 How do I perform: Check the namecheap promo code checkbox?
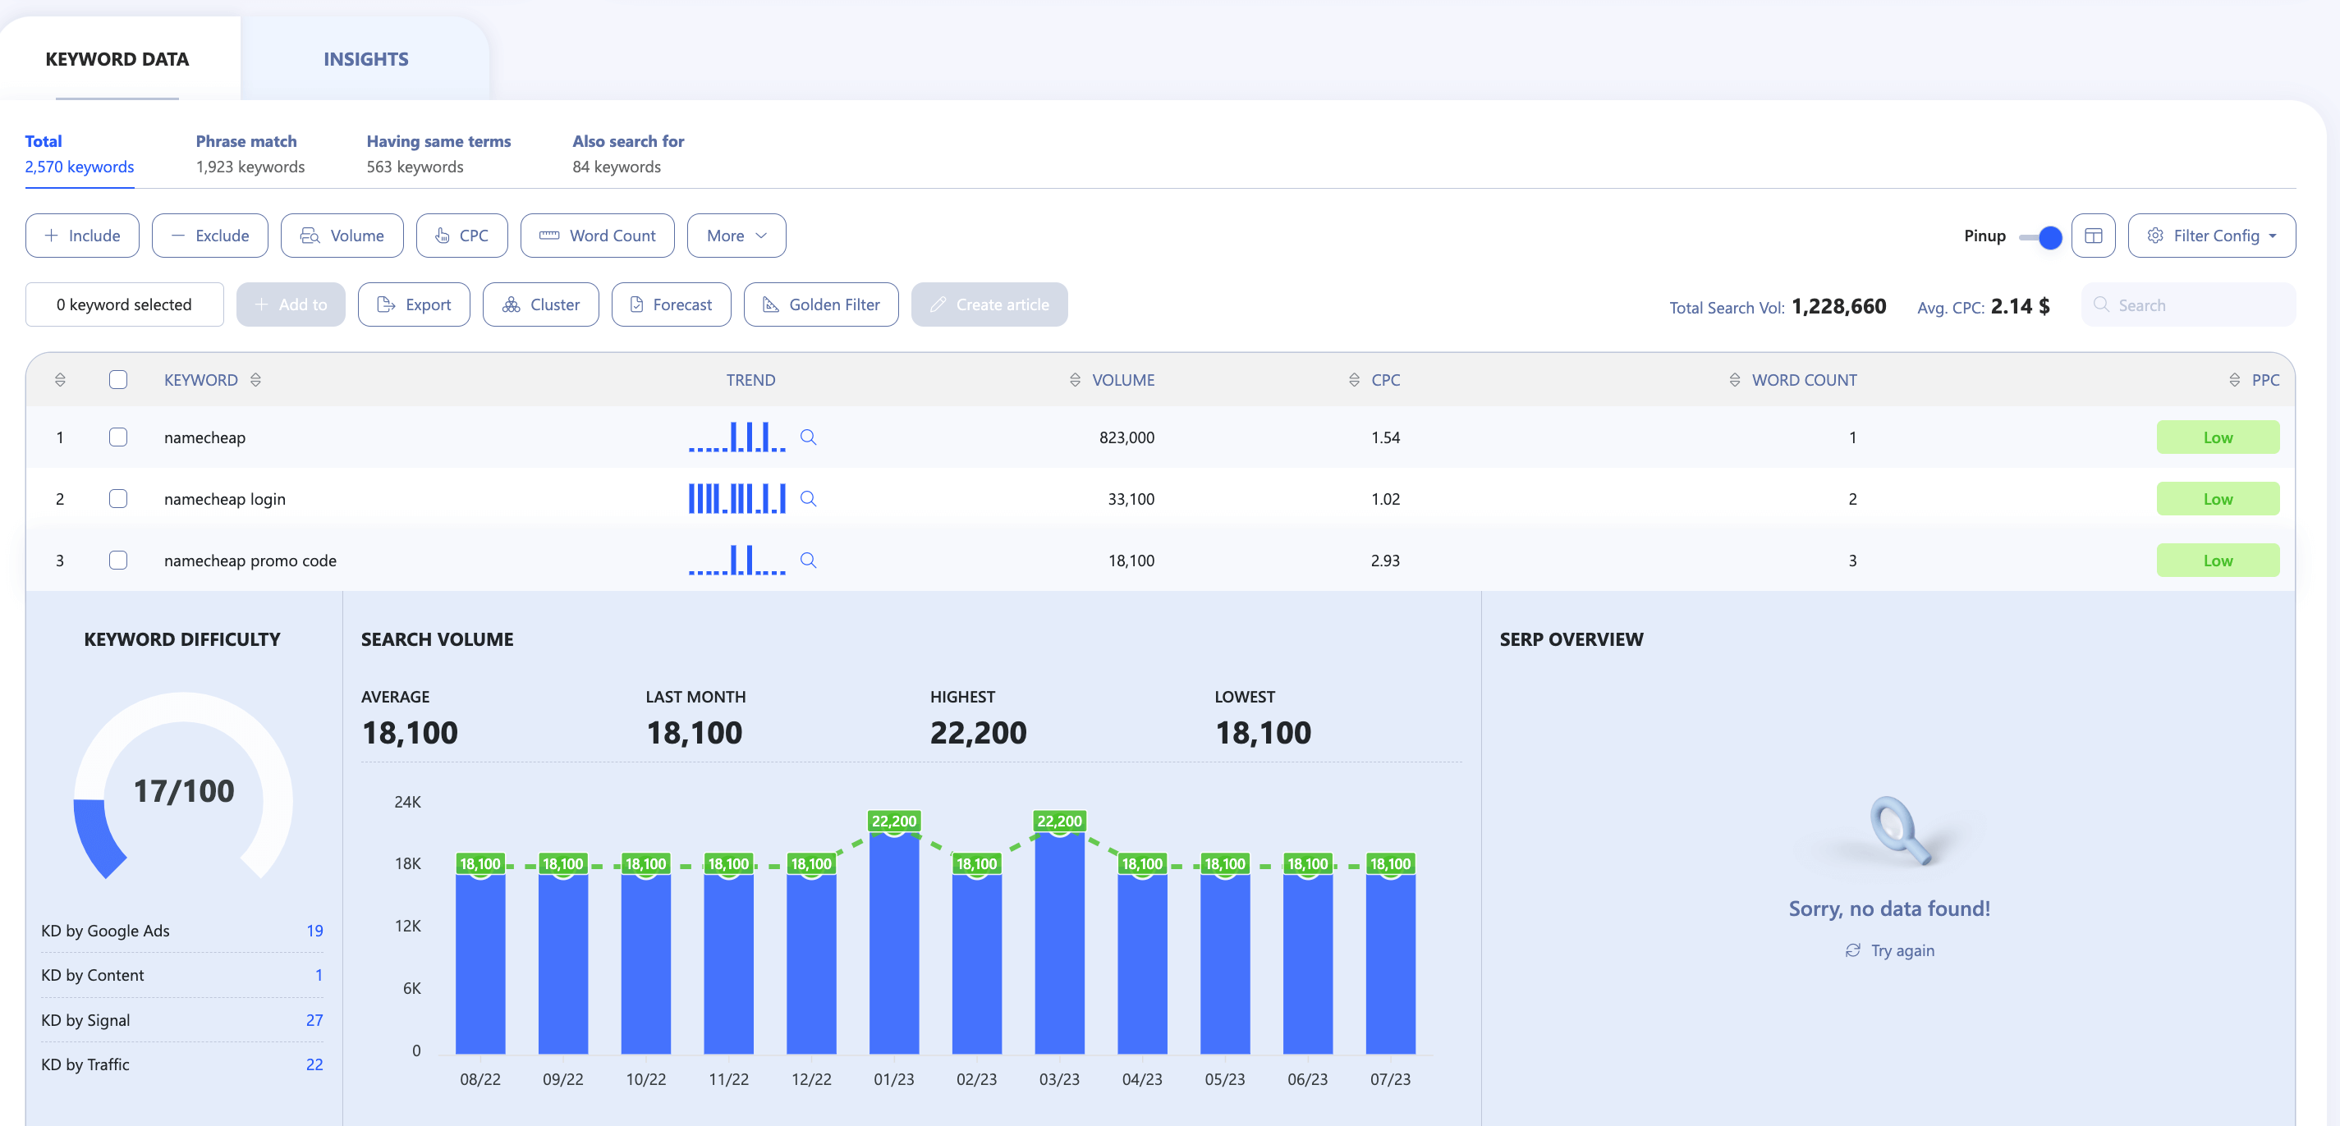tap(118, 561)
